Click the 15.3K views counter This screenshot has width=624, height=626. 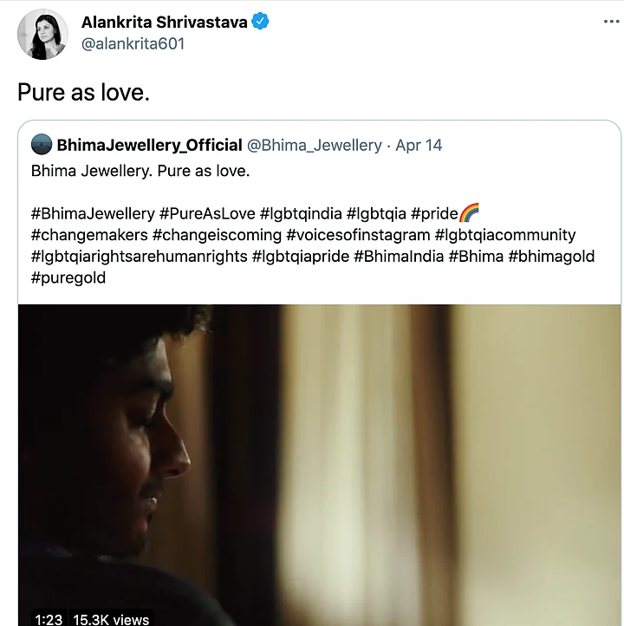[111, 618]
